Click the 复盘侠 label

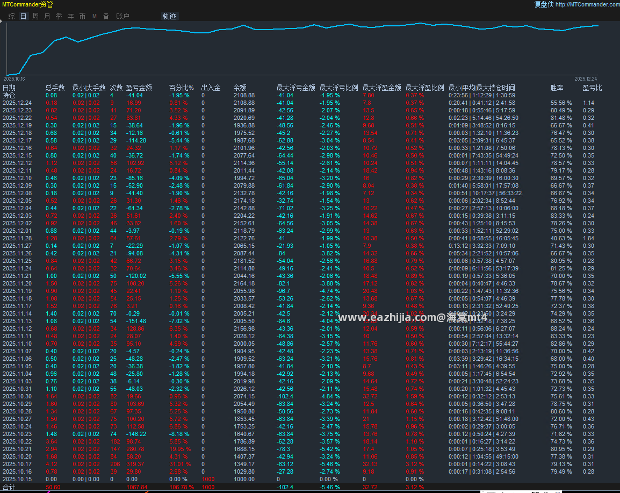[x=544, y=4]
